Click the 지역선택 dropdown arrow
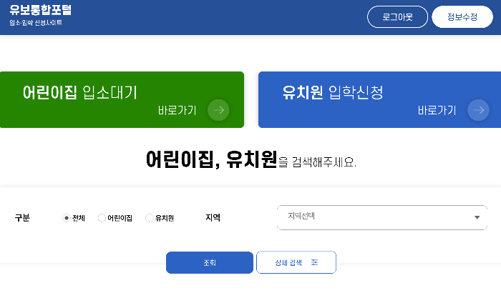This screenshot has height=293, width=501. (x=477, y=217)
